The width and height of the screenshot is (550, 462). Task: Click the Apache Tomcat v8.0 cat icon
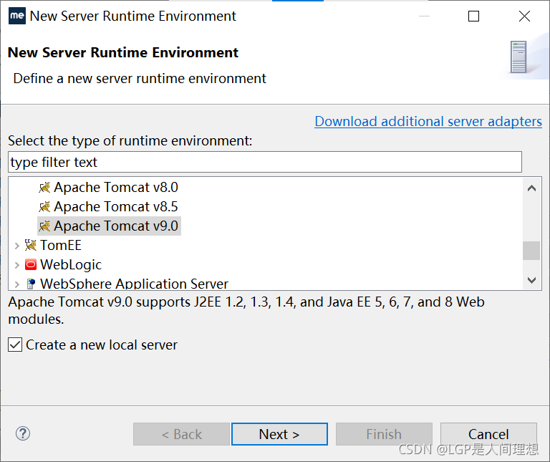[44, 188]
